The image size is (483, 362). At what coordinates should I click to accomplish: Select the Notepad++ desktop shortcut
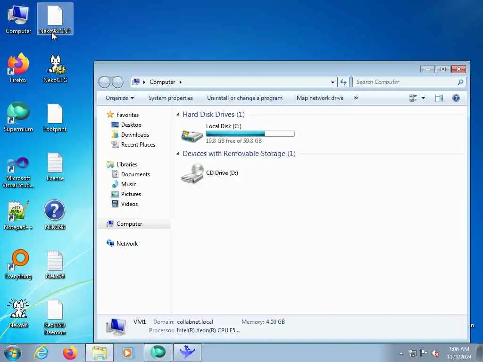(18, 215)
